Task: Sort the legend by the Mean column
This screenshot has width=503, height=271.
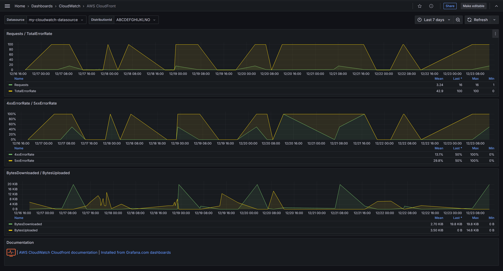Action: pos(439,78)
